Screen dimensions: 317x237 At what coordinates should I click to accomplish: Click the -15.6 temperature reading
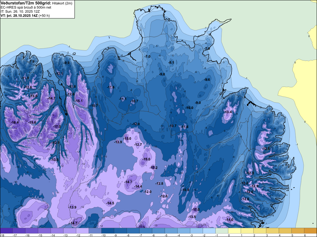pos(32,122)
